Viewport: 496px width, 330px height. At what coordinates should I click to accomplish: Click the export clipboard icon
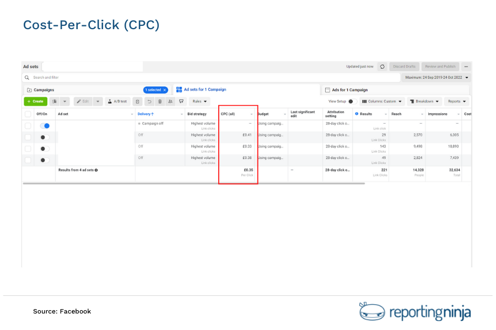click(x=137, y=101)
